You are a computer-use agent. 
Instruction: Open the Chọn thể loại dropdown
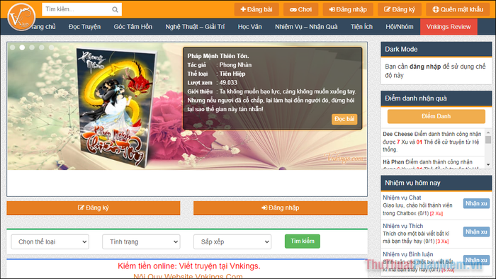pos(50,241)
